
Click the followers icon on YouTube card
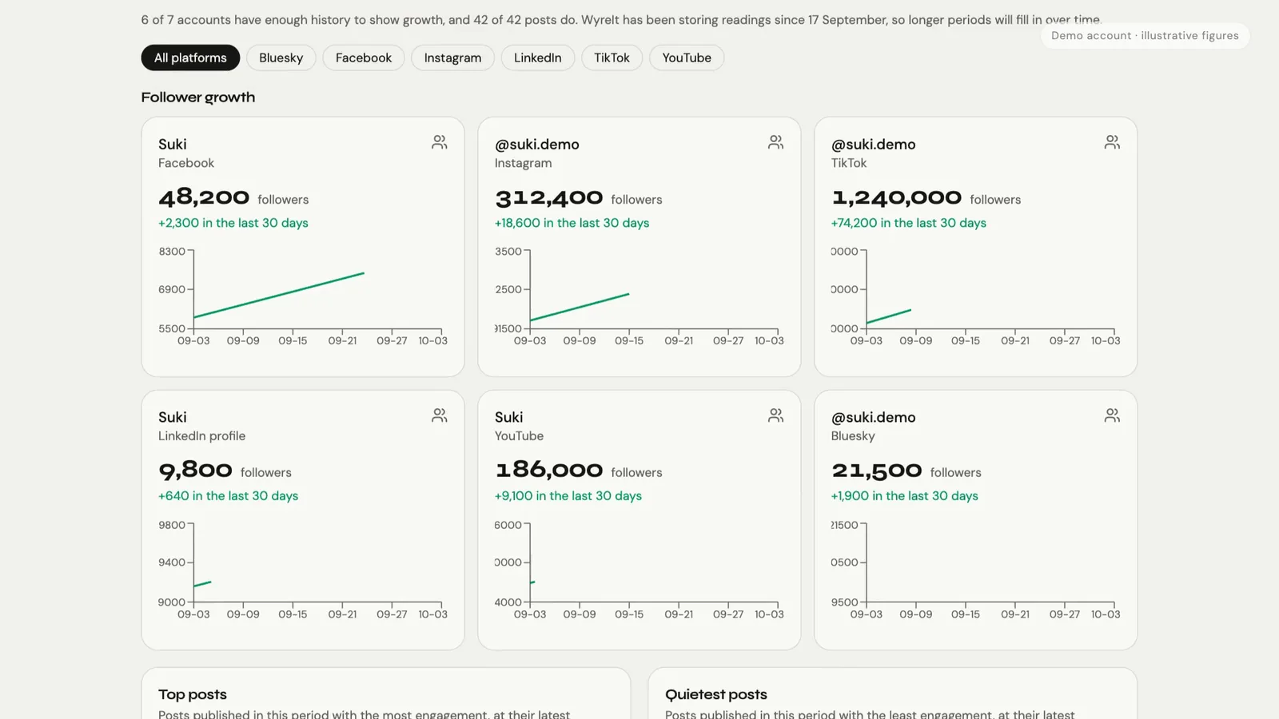(775, 415)
